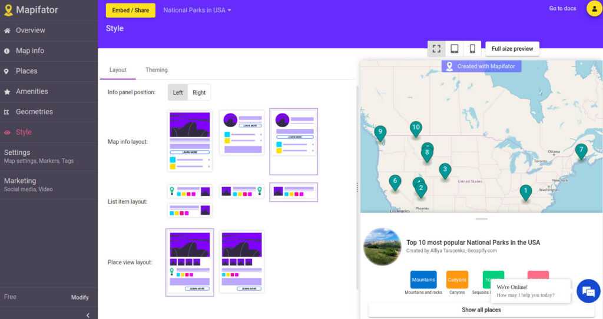Image resolution: width=603 pixels, height=319 pixels.
Task: Click the Places pin icon in sidebar
Action: (x=6, y=71)
